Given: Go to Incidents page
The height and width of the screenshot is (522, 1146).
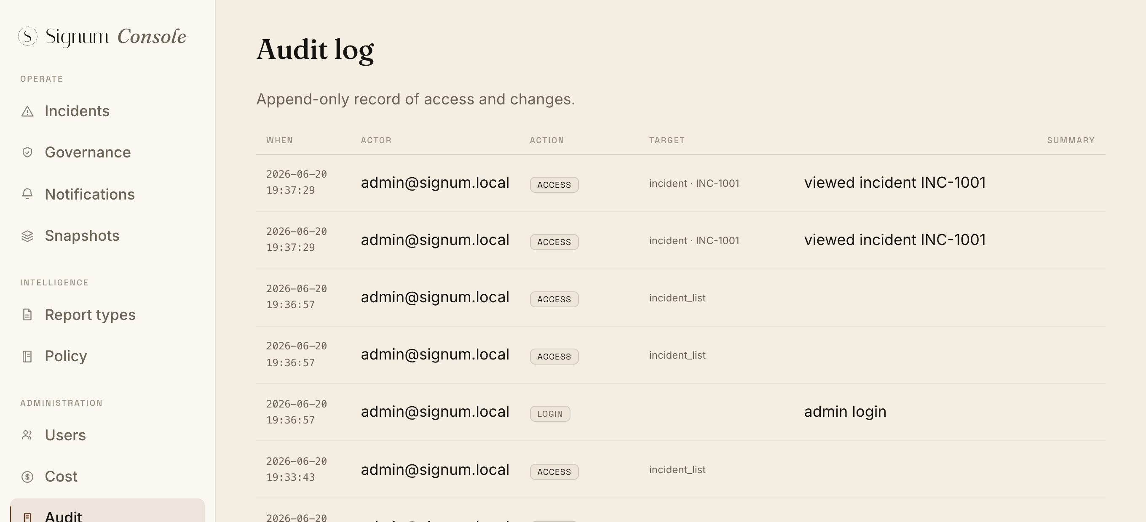Looking at the screenshot, I should coord(77,111).
